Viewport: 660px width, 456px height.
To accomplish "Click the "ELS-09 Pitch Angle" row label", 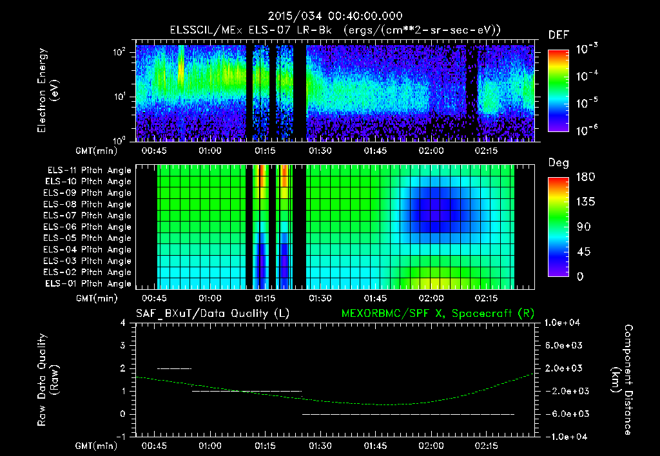I will [x=88, y=193].
